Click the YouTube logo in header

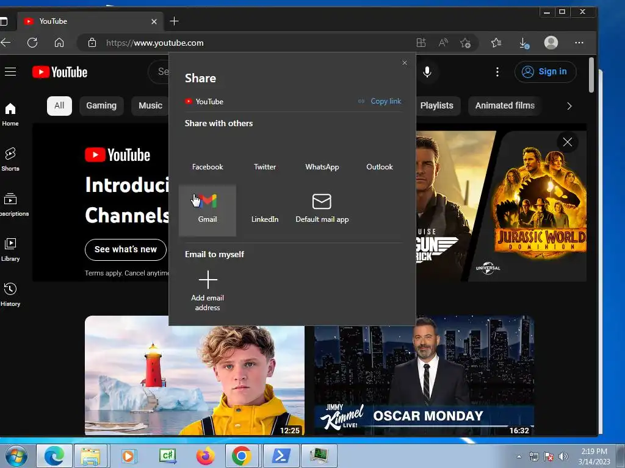(60, 72)
